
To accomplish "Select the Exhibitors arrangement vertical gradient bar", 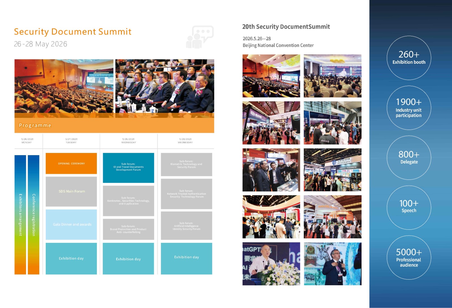I will click(20, 215).
